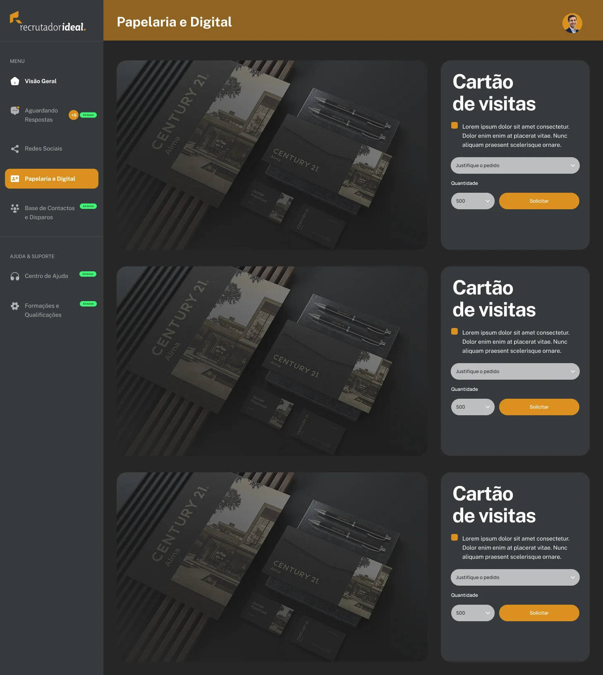
Task: Click the Quantidade label in the first card
Action: point(464,183)
